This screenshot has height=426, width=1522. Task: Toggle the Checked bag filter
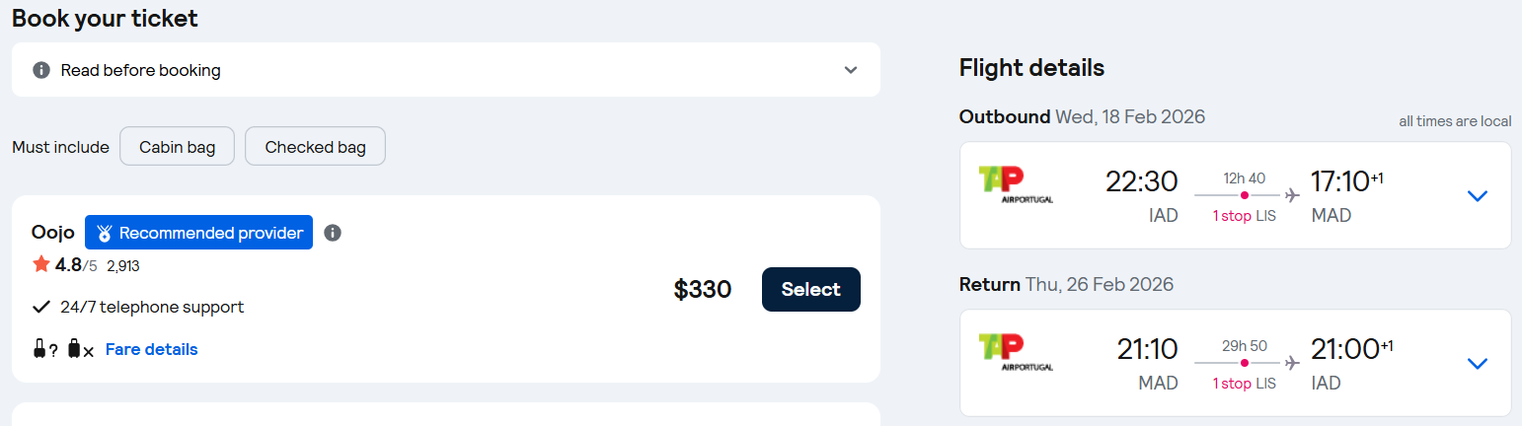(315, 147)
